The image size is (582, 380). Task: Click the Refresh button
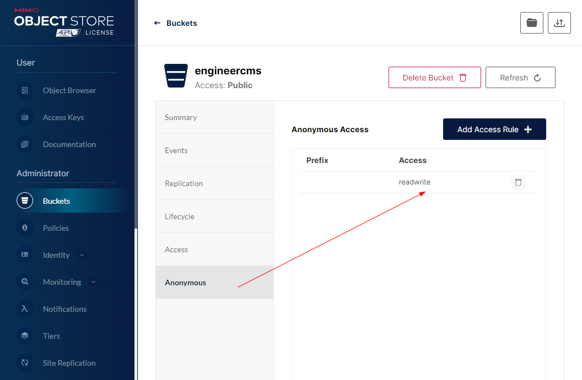tap(520, 78)
